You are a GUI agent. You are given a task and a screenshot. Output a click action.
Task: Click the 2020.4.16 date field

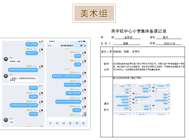(x=169, y=44)
